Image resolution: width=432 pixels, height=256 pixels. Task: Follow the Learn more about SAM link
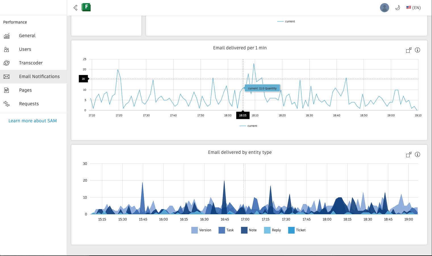(33, 121)
